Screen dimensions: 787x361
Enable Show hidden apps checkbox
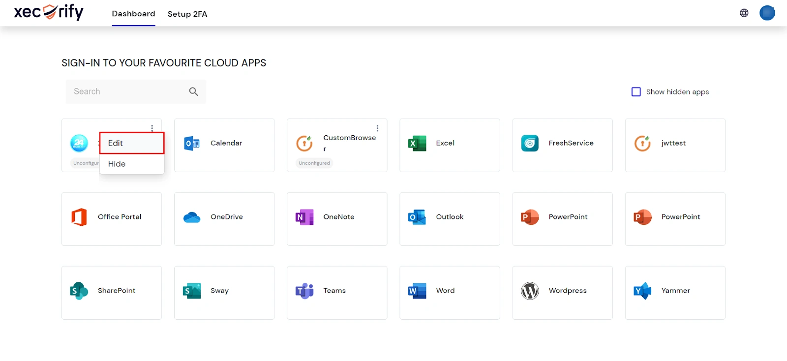[636, 92]
